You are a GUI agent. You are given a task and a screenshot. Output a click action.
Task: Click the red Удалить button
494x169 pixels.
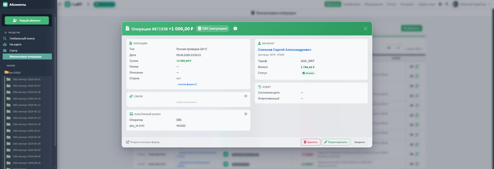[311, 142]
